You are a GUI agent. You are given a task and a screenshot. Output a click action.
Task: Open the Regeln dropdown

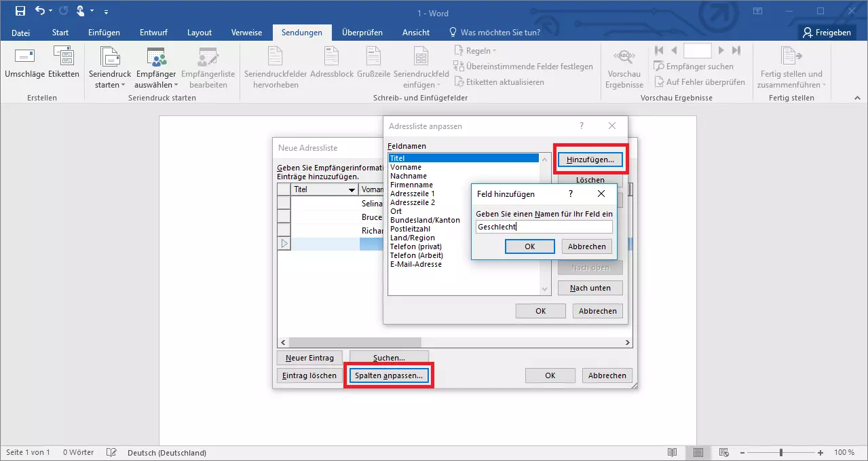pos(475,51)
